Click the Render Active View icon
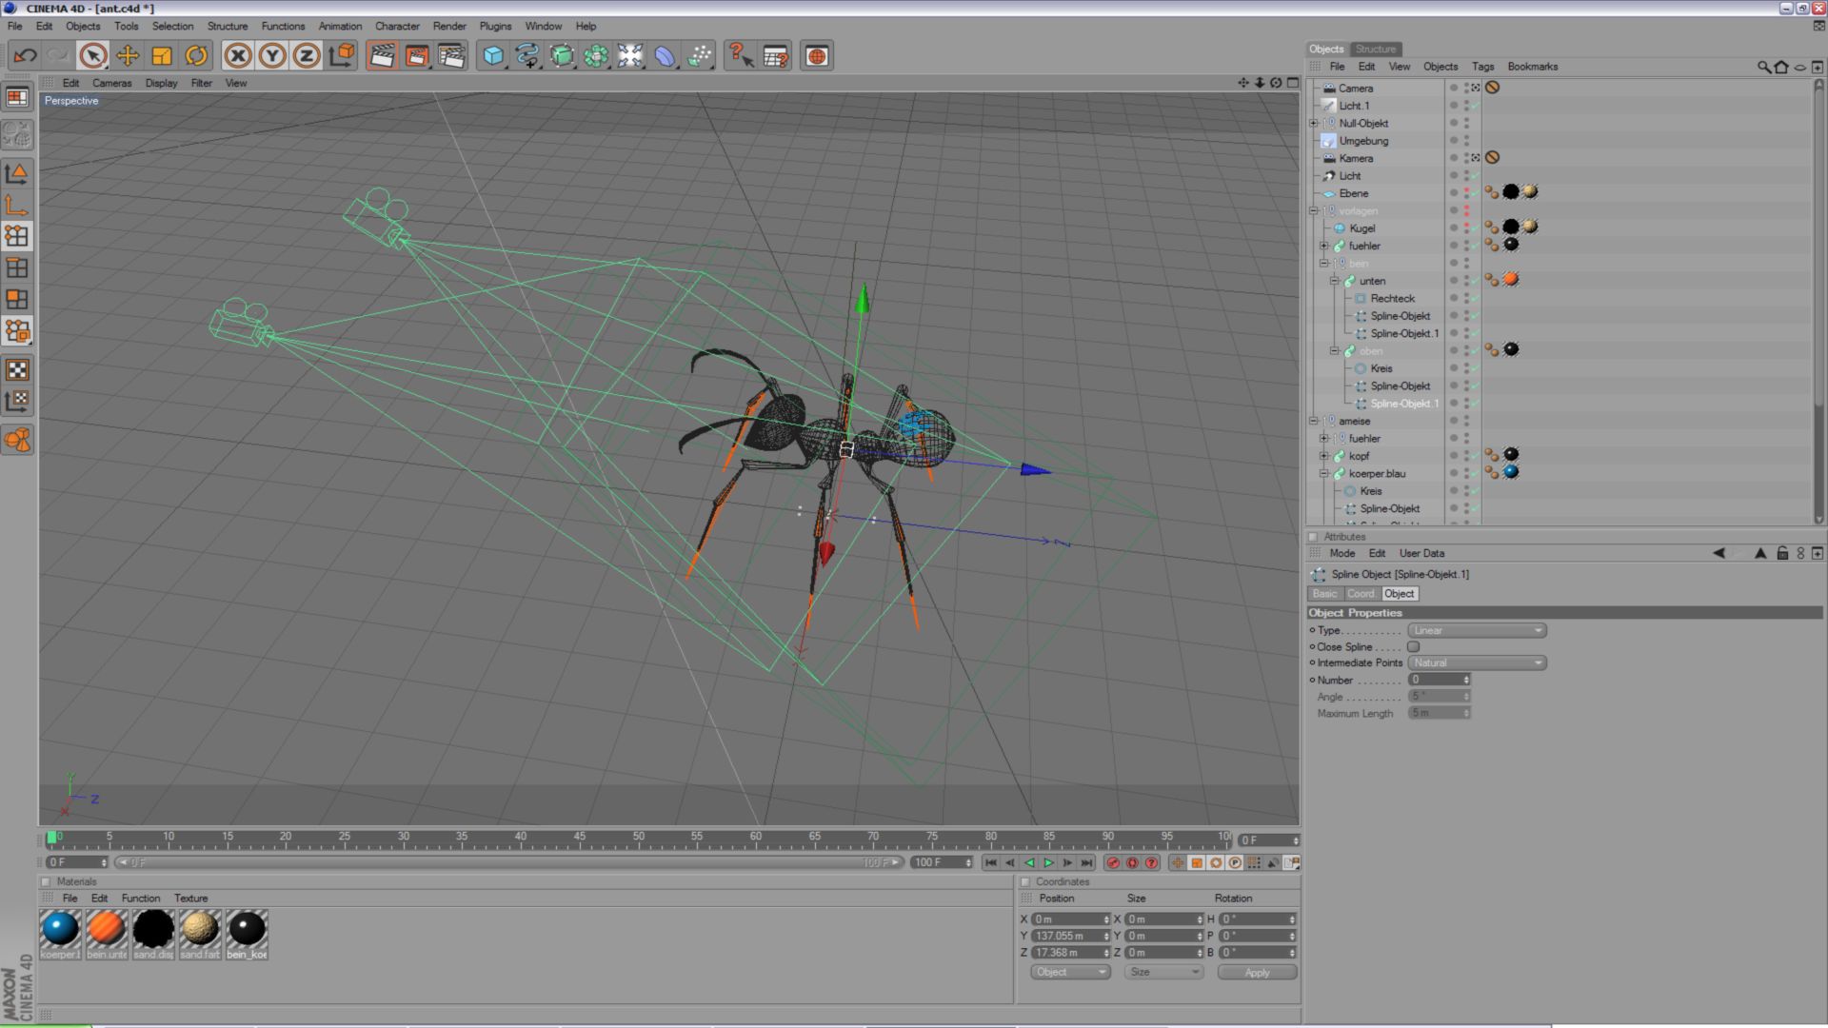Viewport: 1828px width, 1028px height. pos(382,56)
